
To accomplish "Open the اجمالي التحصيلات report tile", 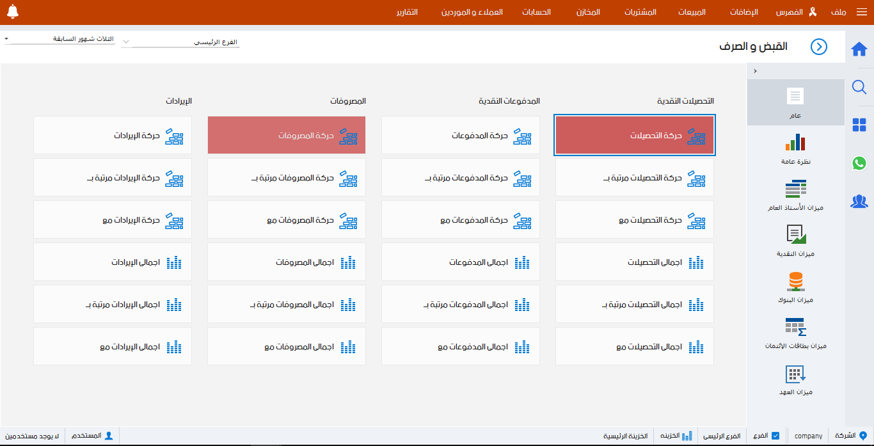I will [634, 262].
